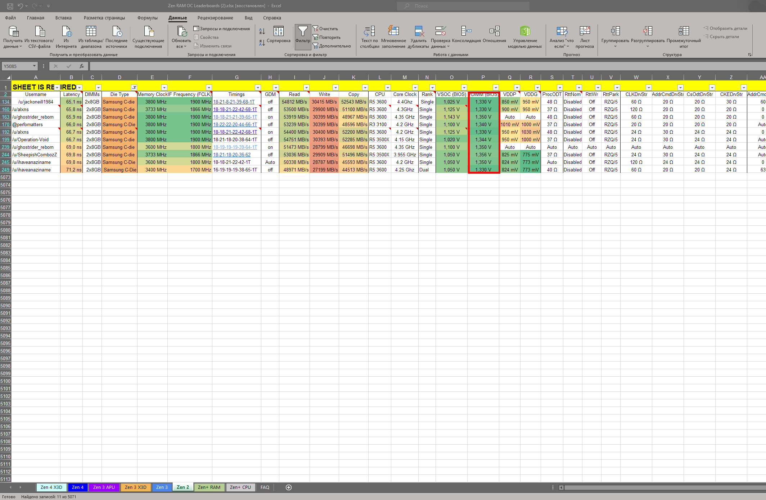Expand the Group button dropdown arrow
The width and height of the screenshot is (766, 500).
point(615,46)
